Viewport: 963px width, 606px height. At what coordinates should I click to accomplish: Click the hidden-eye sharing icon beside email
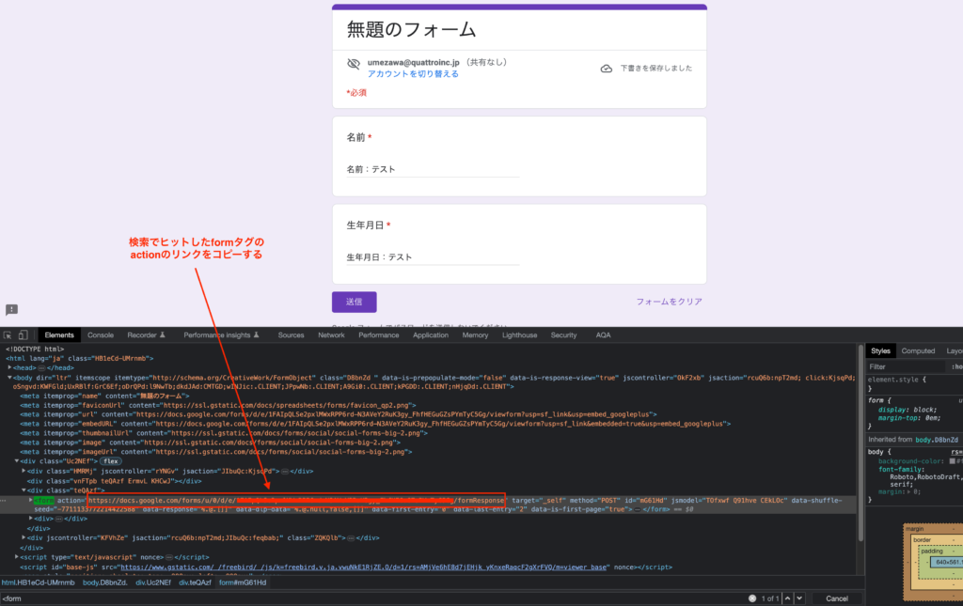point(354,64)
